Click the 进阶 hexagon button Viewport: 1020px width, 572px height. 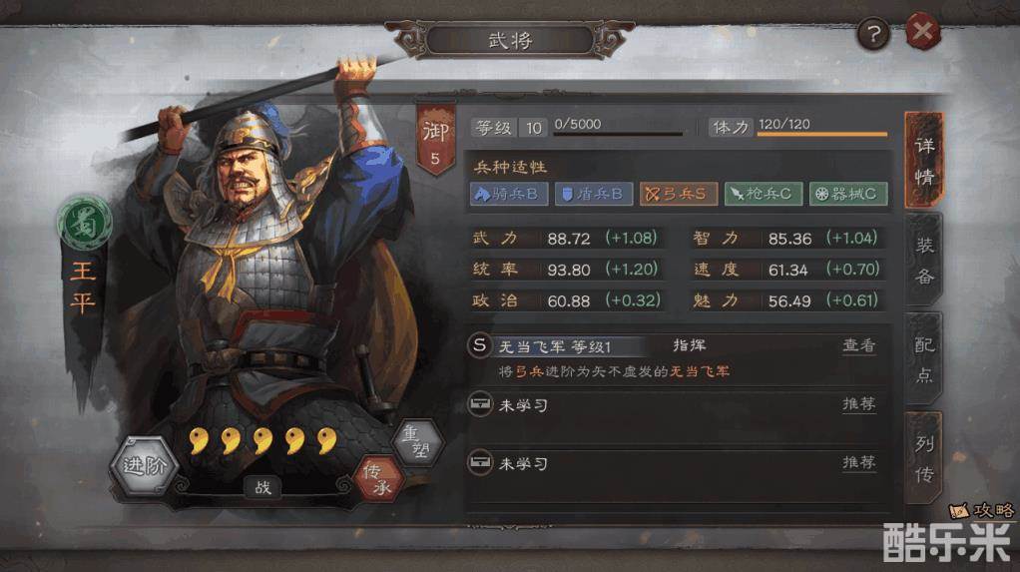144,466
